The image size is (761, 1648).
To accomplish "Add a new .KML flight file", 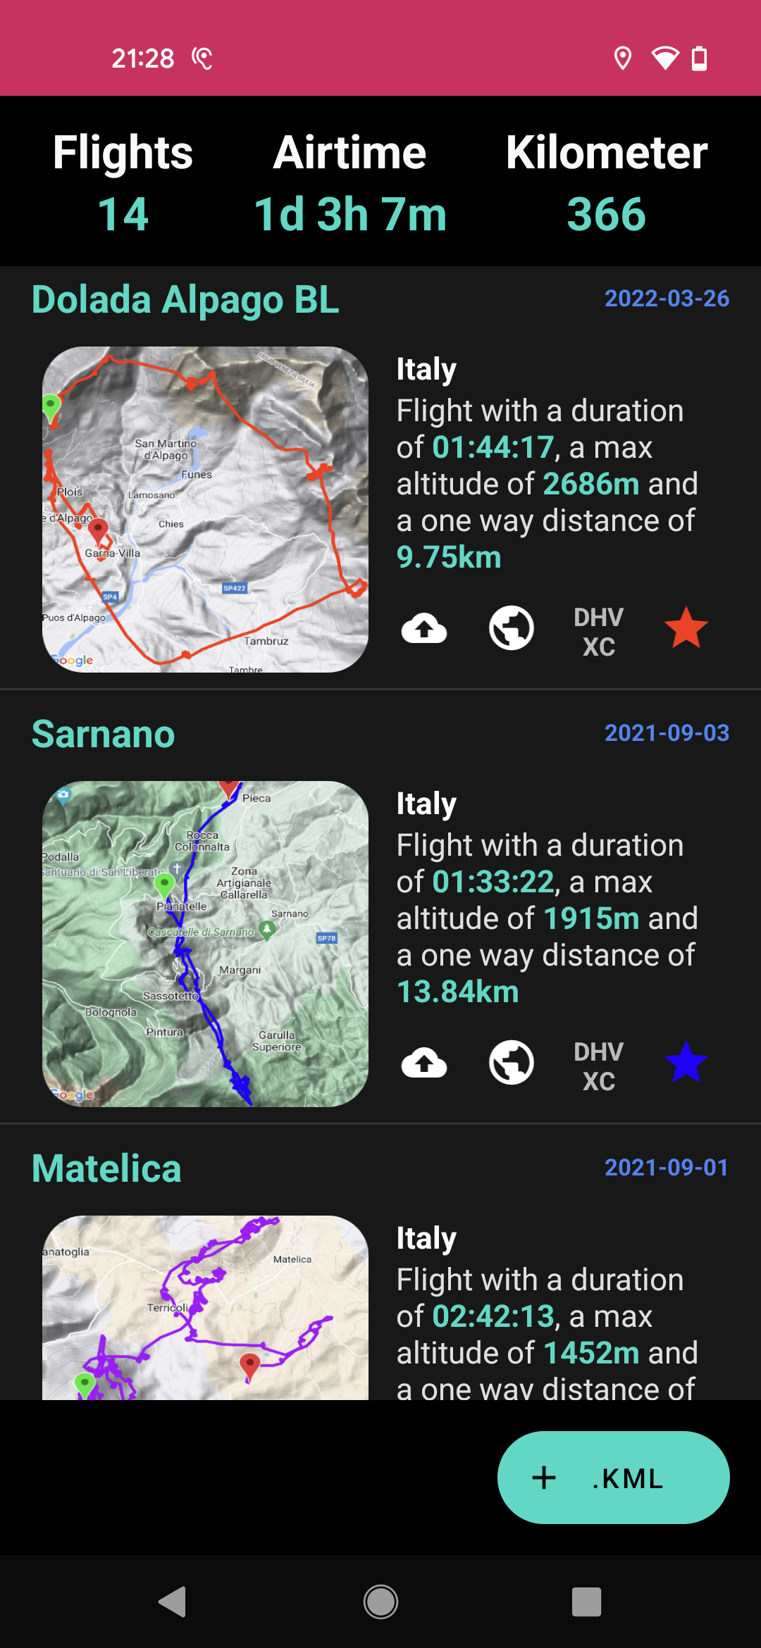I will click(x=614, y=1478).
